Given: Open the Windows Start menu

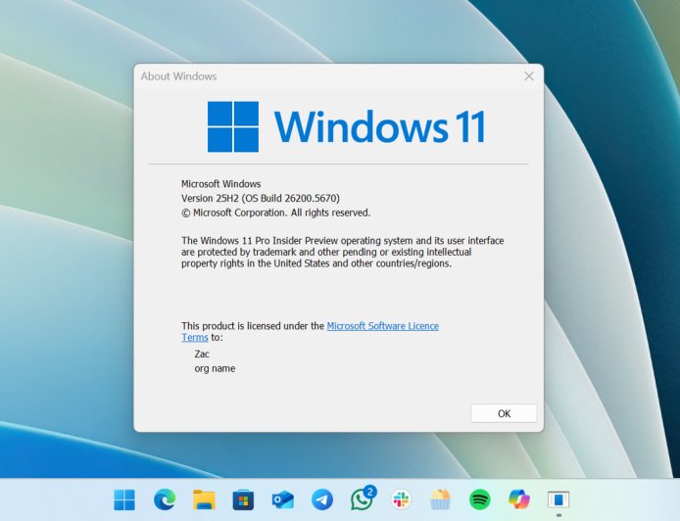Looking at the screenshot, I should click(x=124, y=499).
